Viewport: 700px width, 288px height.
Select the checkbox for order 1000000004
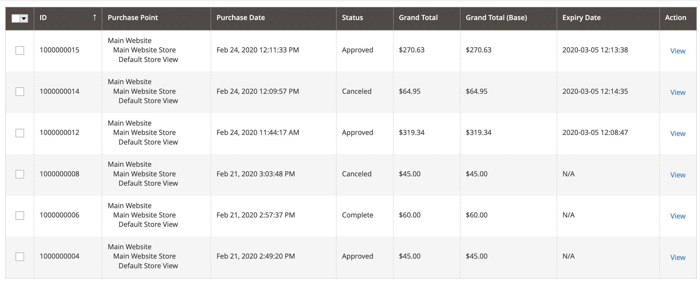[x=20, y=257]
